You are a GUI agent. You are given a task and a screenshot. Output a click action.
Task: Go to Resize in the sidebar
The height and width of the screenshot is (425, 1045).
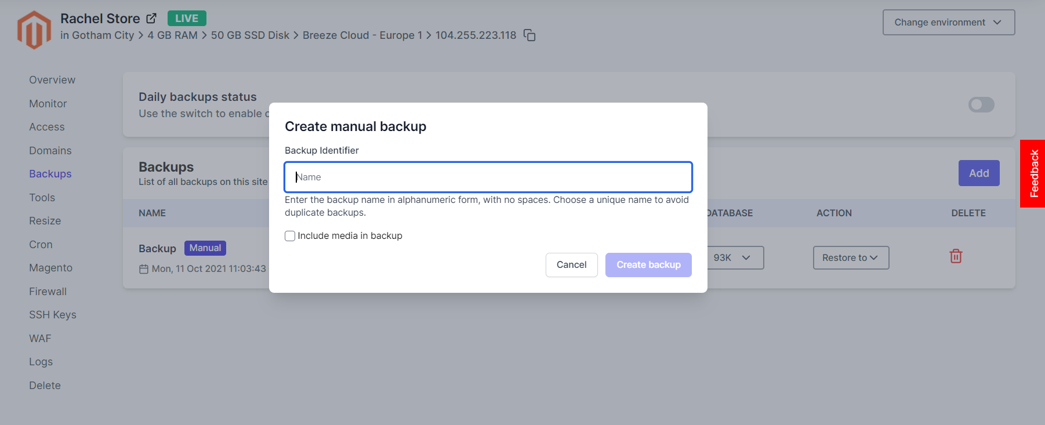tap(45, 221)
